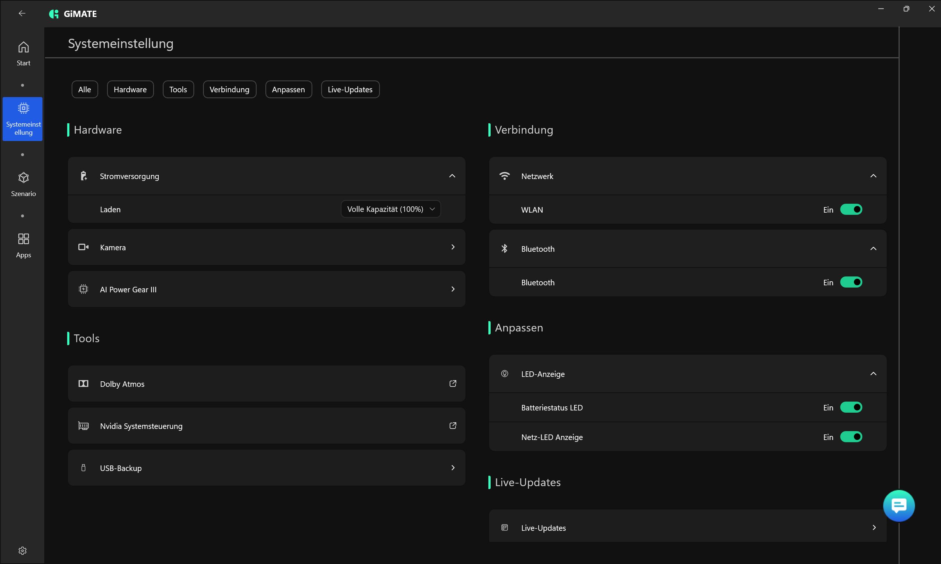Launch Nvidia Systemsteuerung external link icon
The width and height of the screenshot is (941, 564).
453,426
